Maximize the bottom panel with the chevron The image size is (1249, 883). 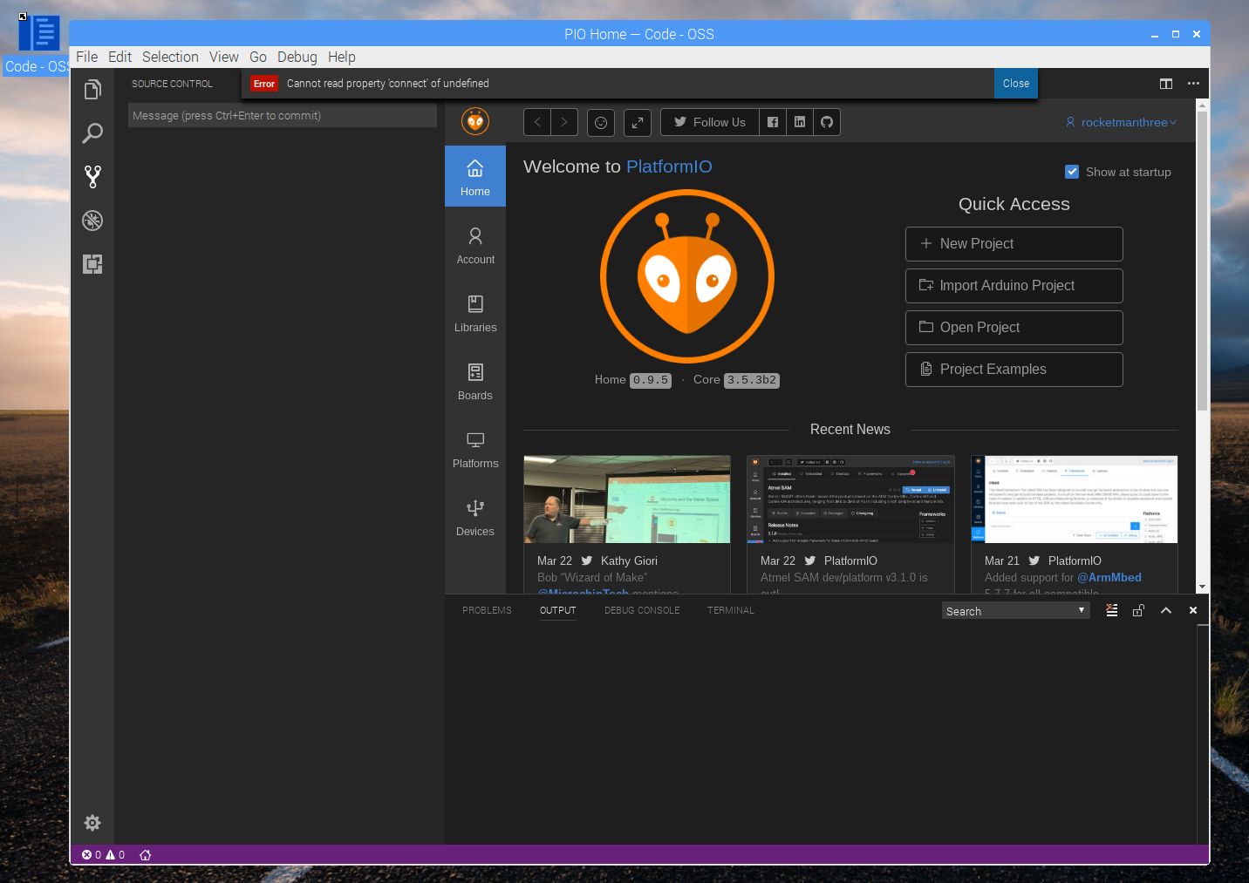click(1166, 610)
